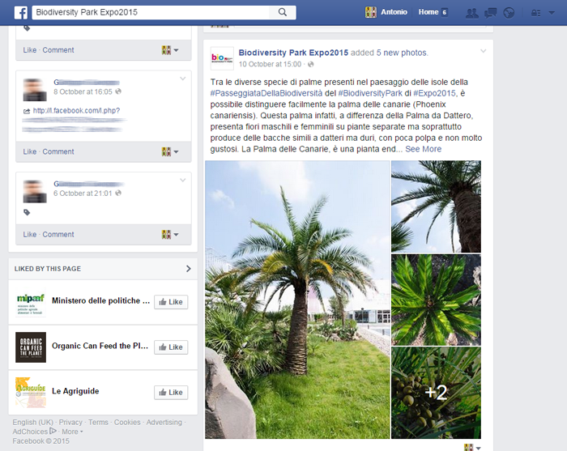This screenshot has width=567, height=451.
Task: Expand options chevron on Biodiversity Park post
Action: click(483, 51)
